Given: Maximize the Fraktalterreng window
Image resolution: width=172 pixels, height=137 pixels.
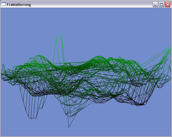Looking at the screenshot, I should click(161, 5).
